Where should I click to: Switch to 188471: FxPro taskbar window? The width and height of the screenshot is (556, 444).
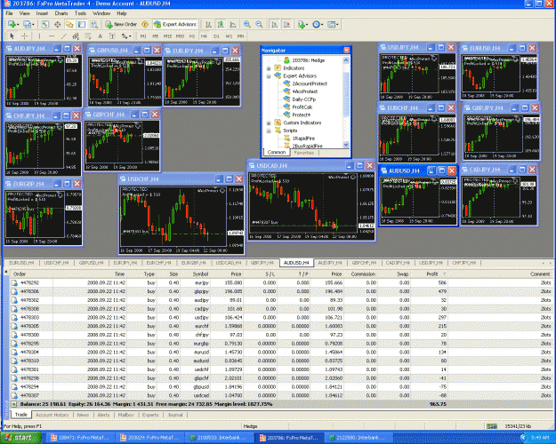tap(81, 438)
